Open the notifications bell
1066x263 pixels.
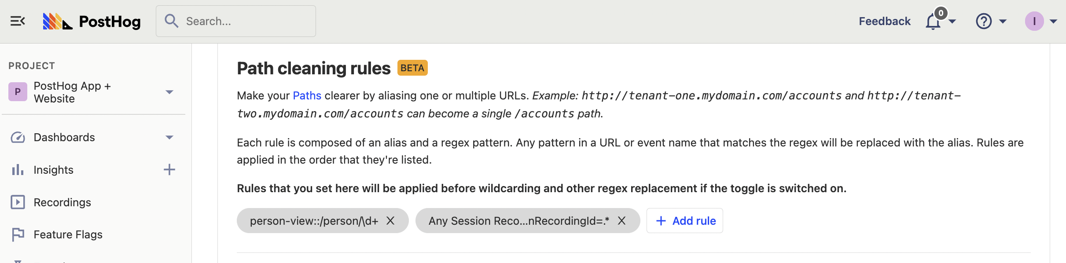pyautogui.click(x=933, y=21)
